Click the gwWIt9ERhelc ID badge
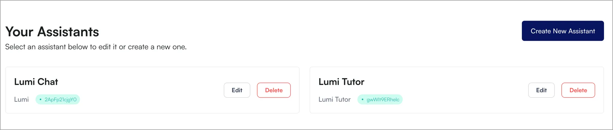This screenshot has height=130, width=613. click(380, 99)
